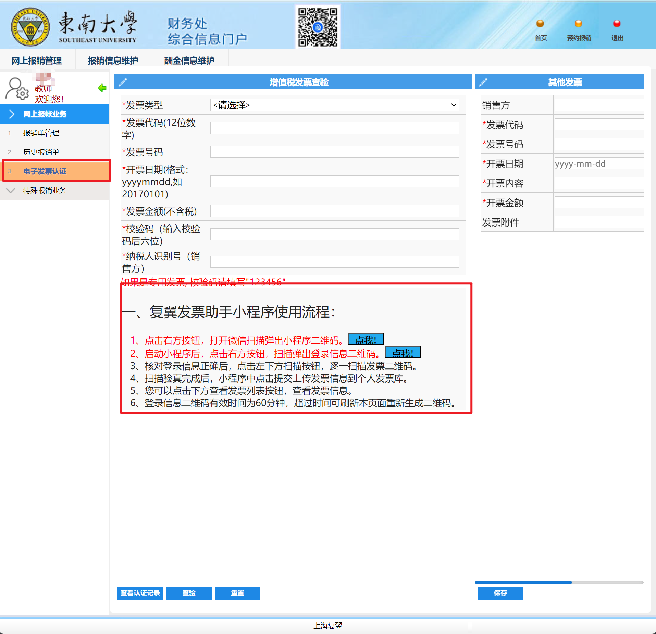Switch to 报销信息维护 tab
This screenshot has width=656, height=634.
[x=113, y=61]
